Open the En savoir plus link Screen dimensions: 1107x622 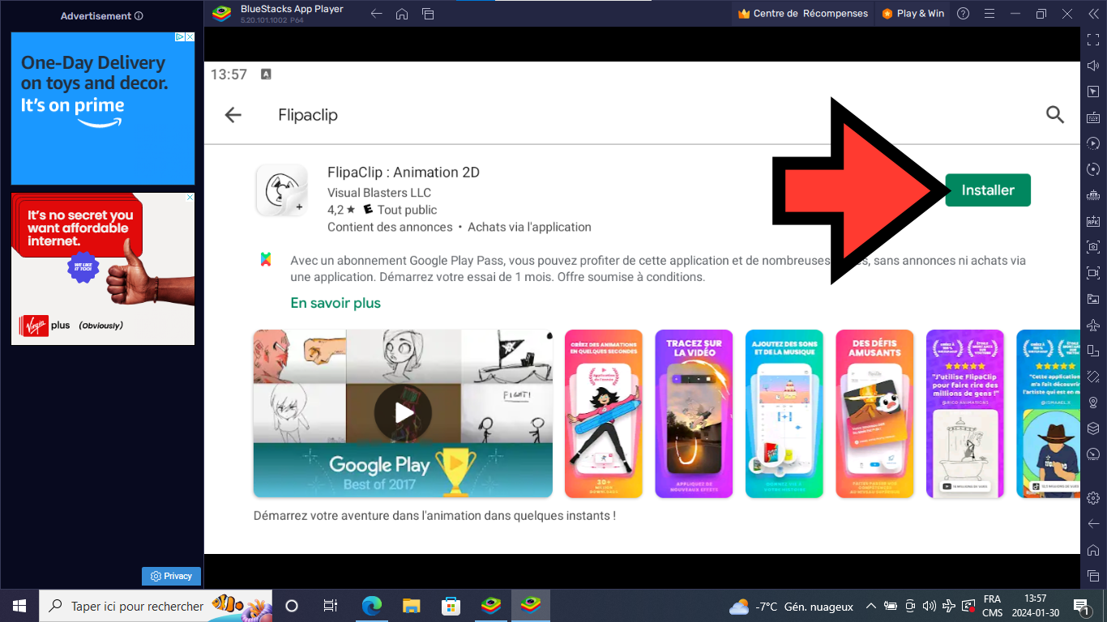pyautogui.click(x=336, y=303)
